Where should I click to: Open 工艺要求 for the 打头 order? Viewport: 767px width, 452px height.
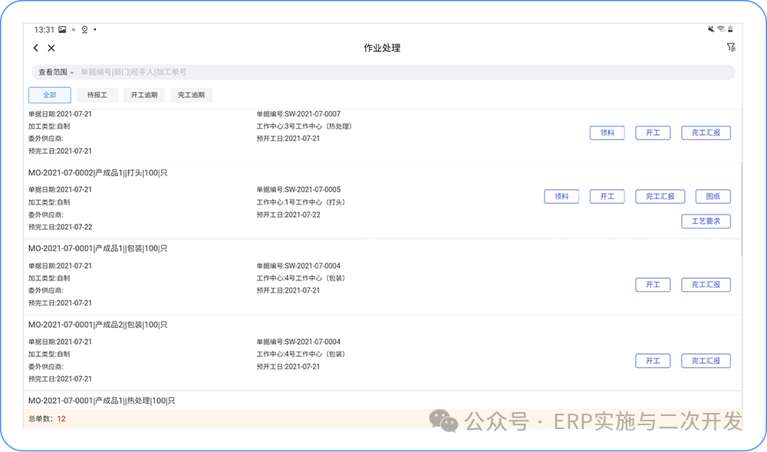pos(706,221)
